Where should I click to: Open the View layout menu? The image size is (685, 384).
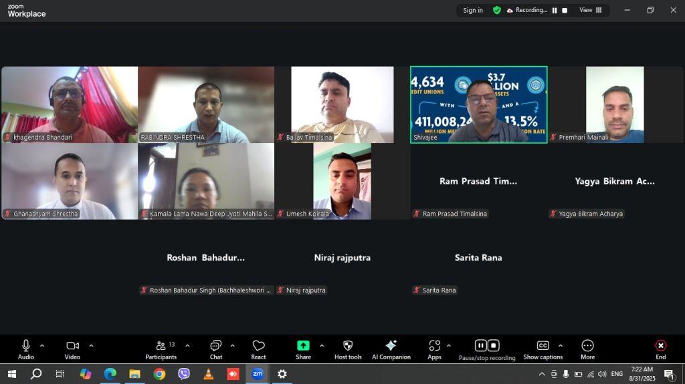pos(590,10)
